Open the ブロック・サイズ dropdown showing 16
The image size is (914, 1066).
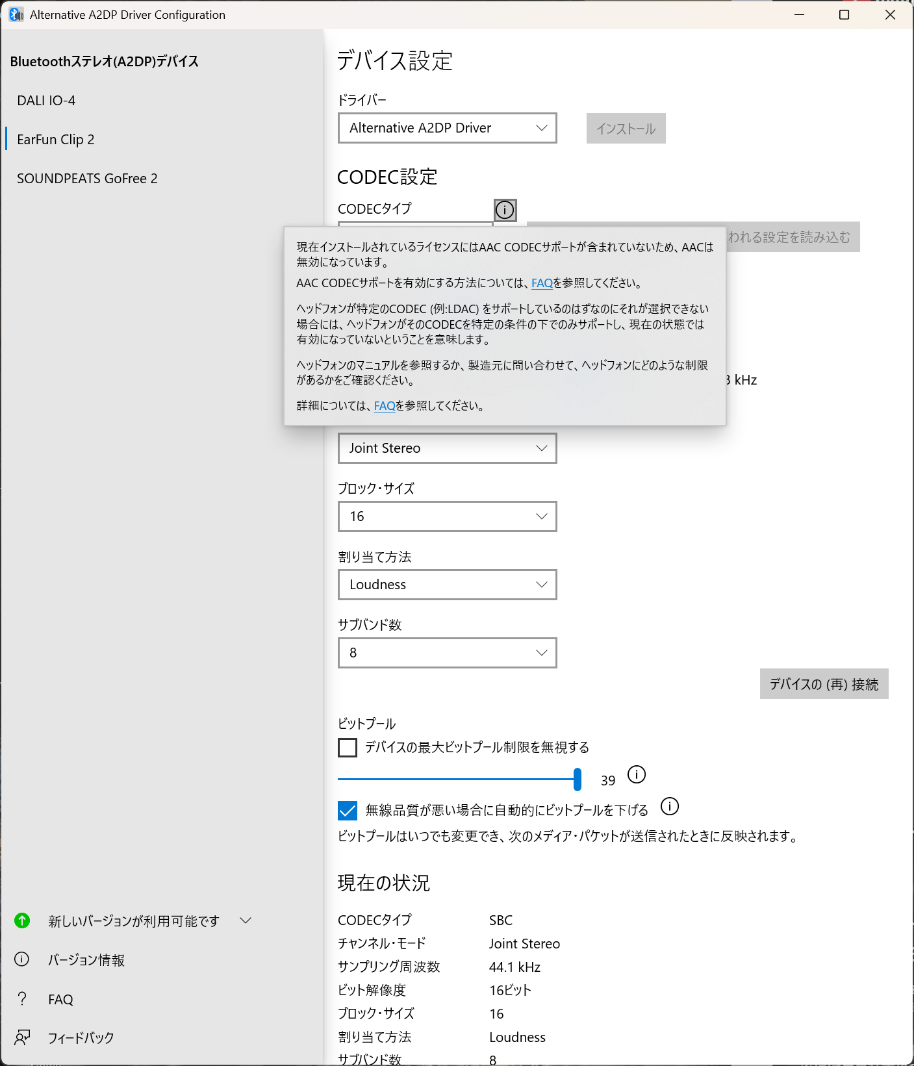pyautogui.click(x=448, y=516)
